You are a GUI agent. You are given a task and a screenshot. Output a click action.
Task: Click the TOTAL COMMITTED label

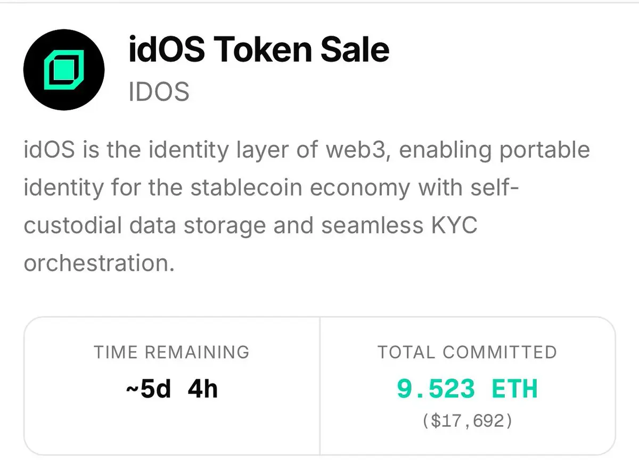pyautogui.click(x=468, y=352)
